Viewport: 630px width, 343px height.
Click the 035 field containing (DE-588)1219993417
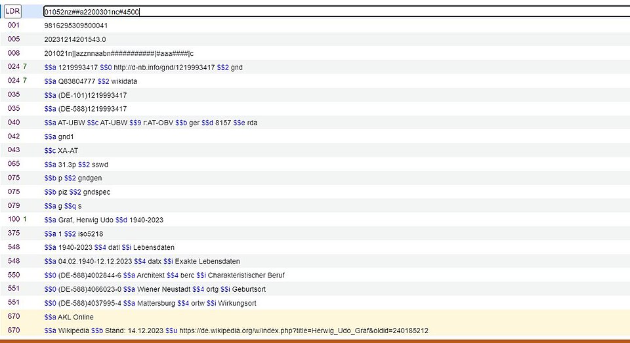tap(85, 109)
